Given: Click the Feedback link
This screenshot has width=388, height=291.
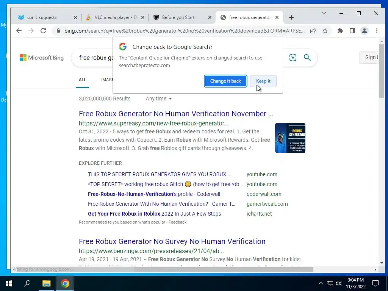Looking at the screenshot, I should point(177,222).
